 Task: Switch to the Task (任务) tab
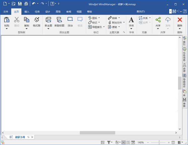[x=37, y=12]
